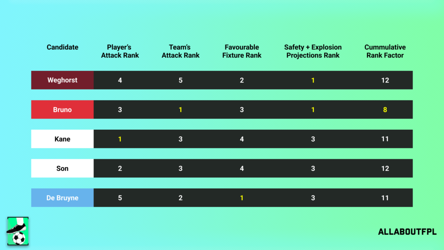The height and width of the screenshot is (250, 444).
Task: Select the Cummulative Rank Factor header
Action: click(x=385, y=51)
